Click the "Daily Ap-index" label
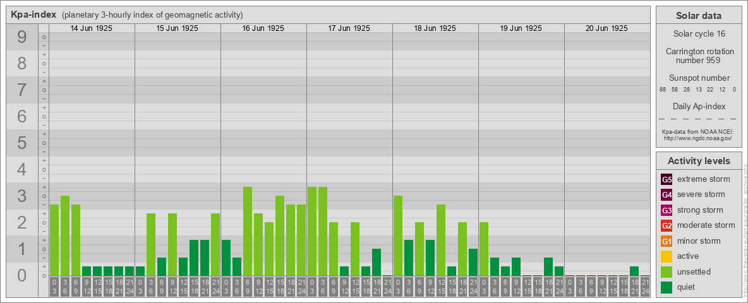 click(x=699, y=106)
